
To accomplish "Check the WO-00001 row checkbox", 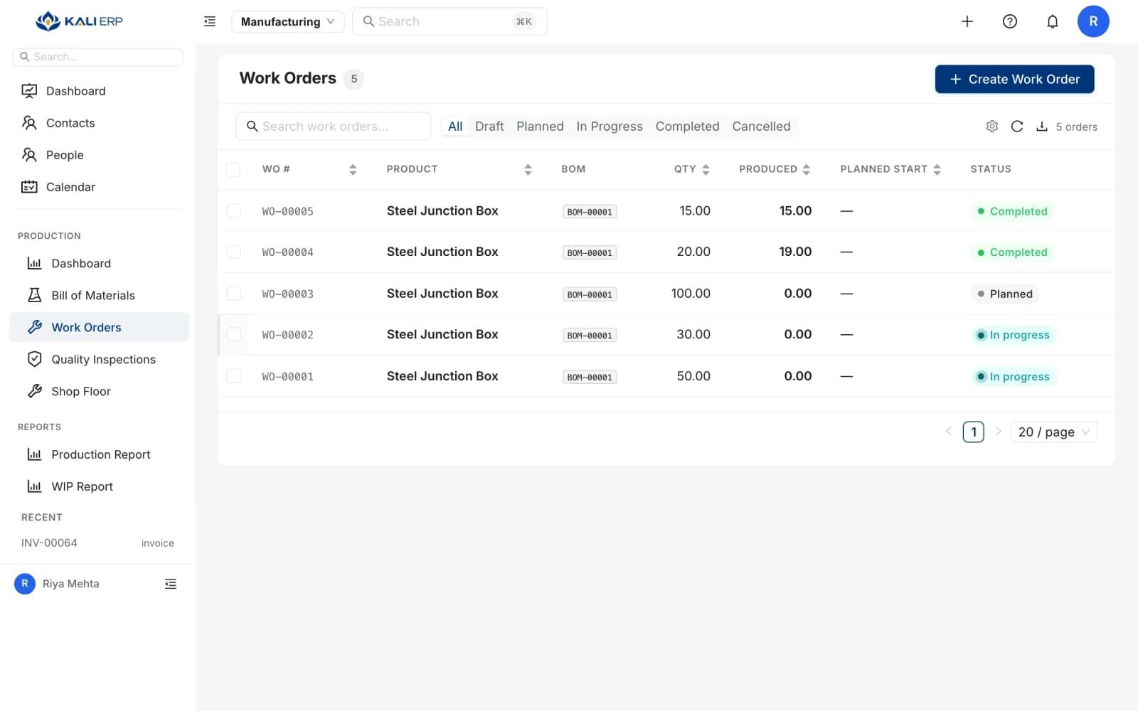I will click(233, 375).
